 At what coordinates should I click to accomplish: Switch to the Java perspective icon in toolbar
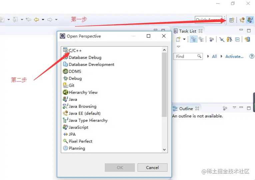tap(250, 20)
